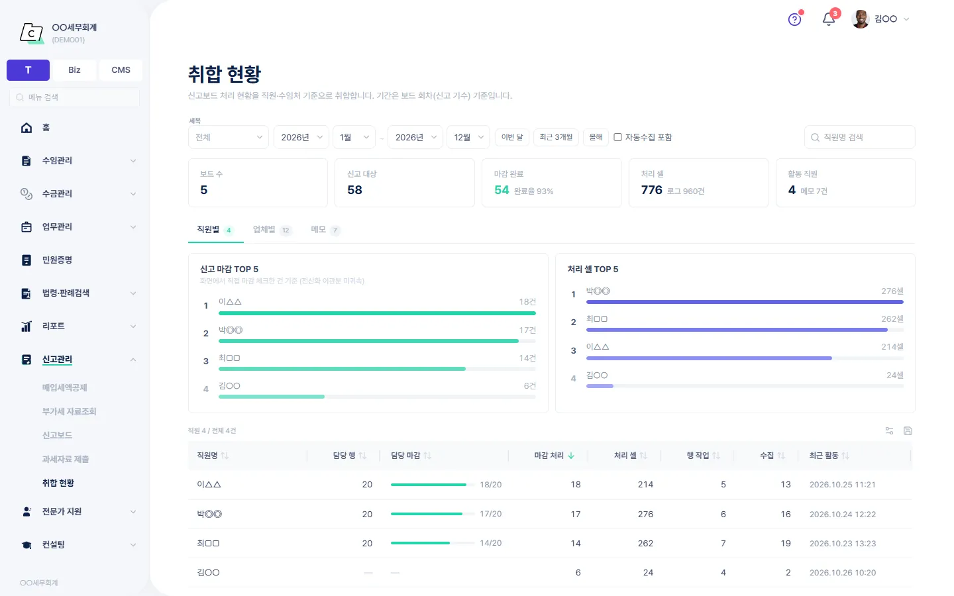The width and height of the screenshot is (954, 596).
Task: Click the 홈 house icon
Action: 26,128
